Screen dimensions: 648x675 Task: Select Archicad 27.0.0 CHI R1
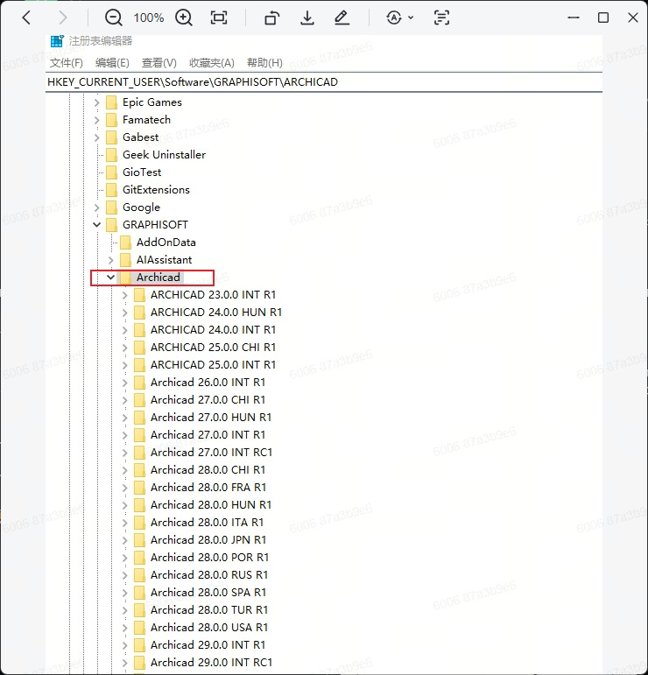tap(208, 400)
